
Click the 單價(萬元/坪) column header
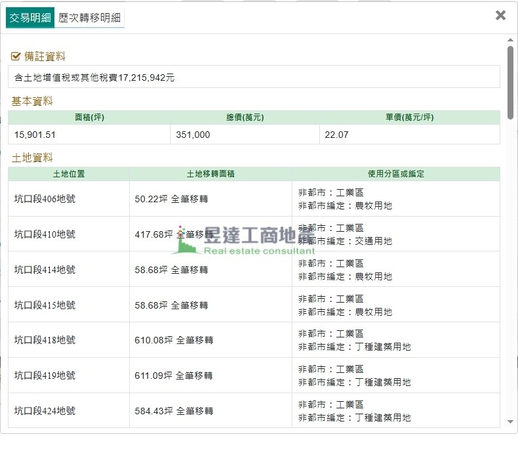pyautogui.click(x=409, y=118)
